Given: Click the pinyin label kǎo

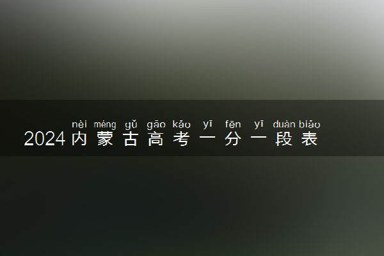Looking at the screenshot, I should tap(182, 124).
